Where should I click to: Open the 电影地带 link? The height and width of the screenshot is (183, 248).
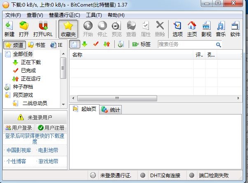pos(48,150)
